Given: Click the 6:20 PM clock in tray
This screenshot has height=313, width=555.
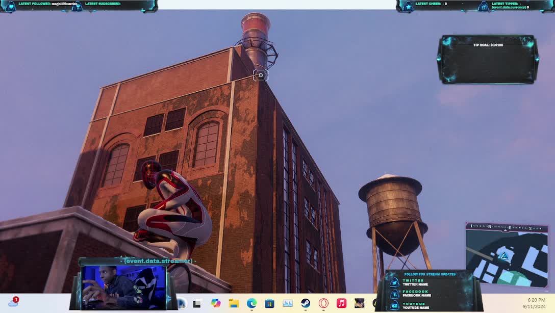Looking at the screenshot, I should coord(536,300).
